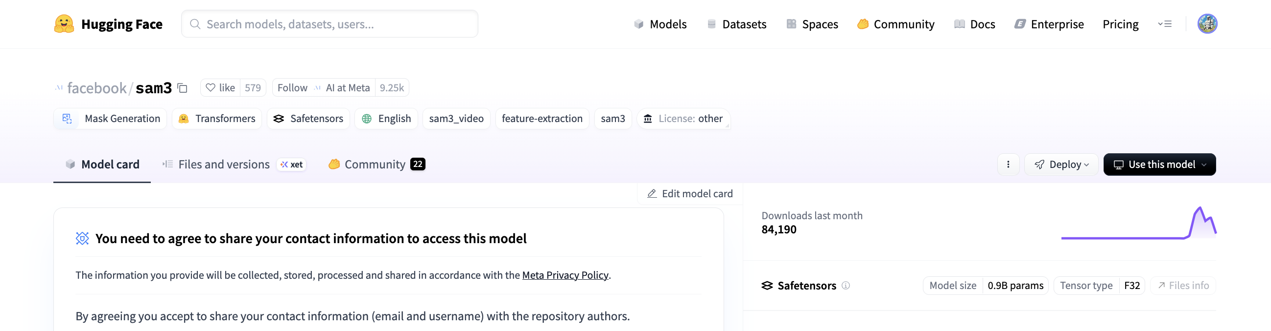Click the Community tab hands icon
Image resolution: width=1271 pixels, height=331 pixels.
[x=334, y=164]
